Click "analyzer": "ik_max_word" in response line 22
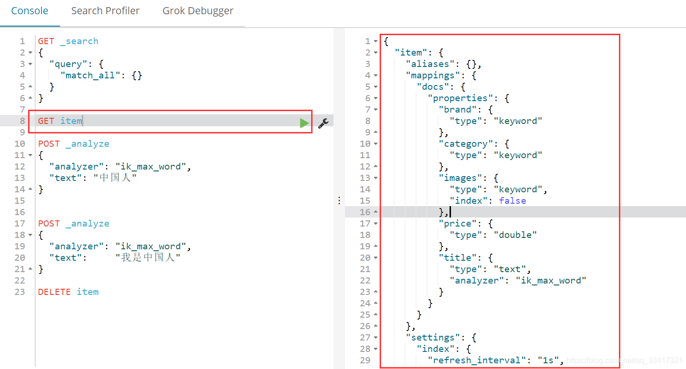The width and height of the screenshot is (686, 369). [518, 281]
